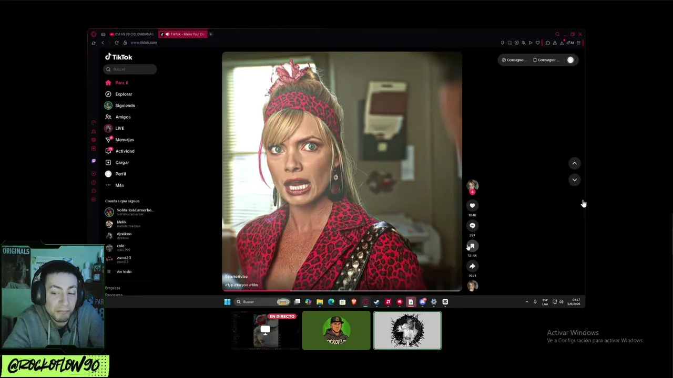673x378 pixels.
Task: Open the browser easy setup menu icon
Action: click(578, 43)
